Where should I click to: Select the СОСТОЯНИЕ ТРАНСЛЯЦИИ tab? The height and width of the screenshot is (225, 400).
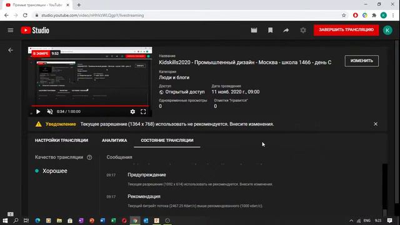pyautogui.click(x=167, y=140)
